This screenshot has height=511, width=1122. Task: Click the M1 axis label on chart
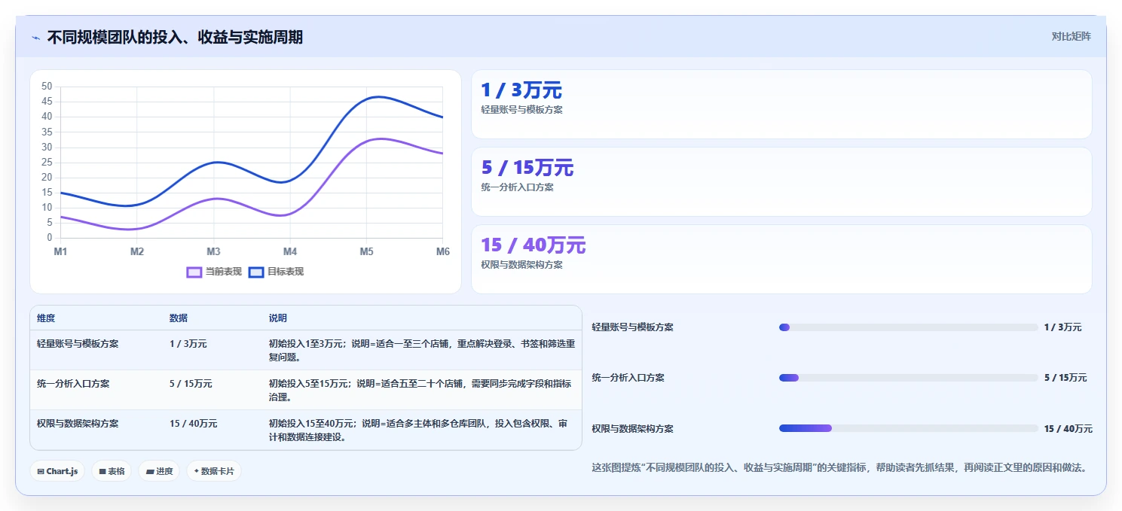60,251
